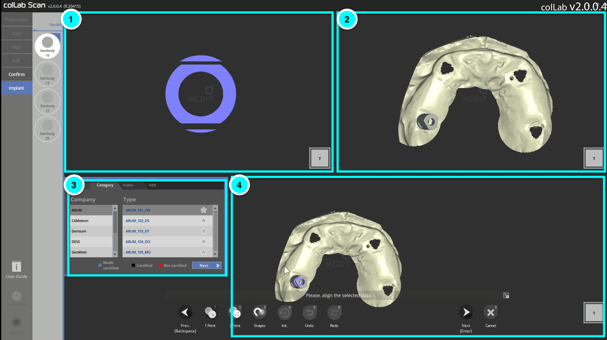607x340 pixels.
Task: Click the Cancel X icon
Action: coord(491,312)
